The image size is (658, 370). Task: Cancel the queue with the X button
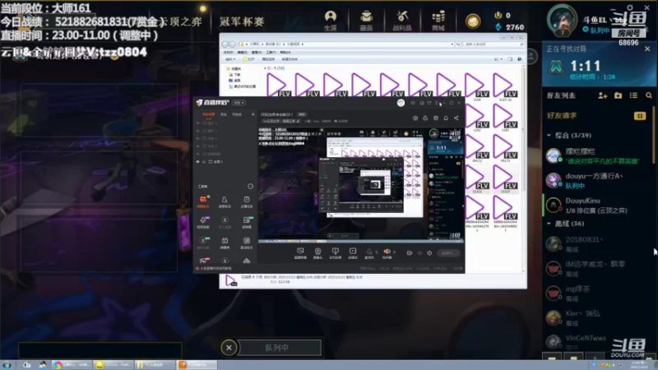(229, 347)
